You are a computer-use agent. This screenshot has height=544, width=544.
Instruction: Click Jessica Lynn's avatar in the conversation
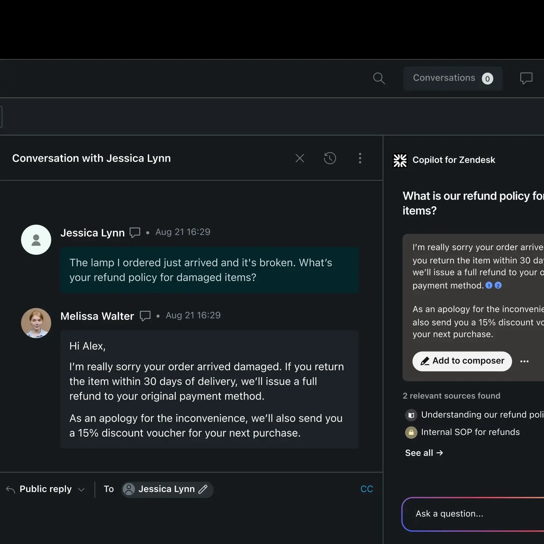pyautogui.click(x=36, y=240)
